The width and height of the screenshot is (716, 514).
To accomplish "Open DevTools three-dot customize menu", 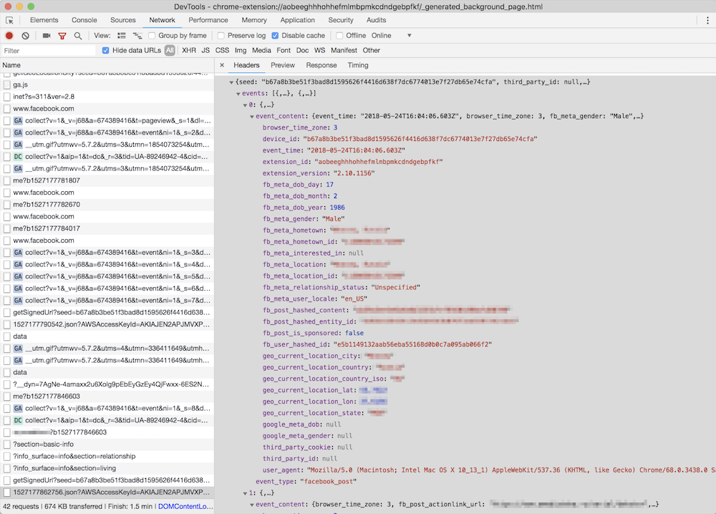I will tap(707, 21).
